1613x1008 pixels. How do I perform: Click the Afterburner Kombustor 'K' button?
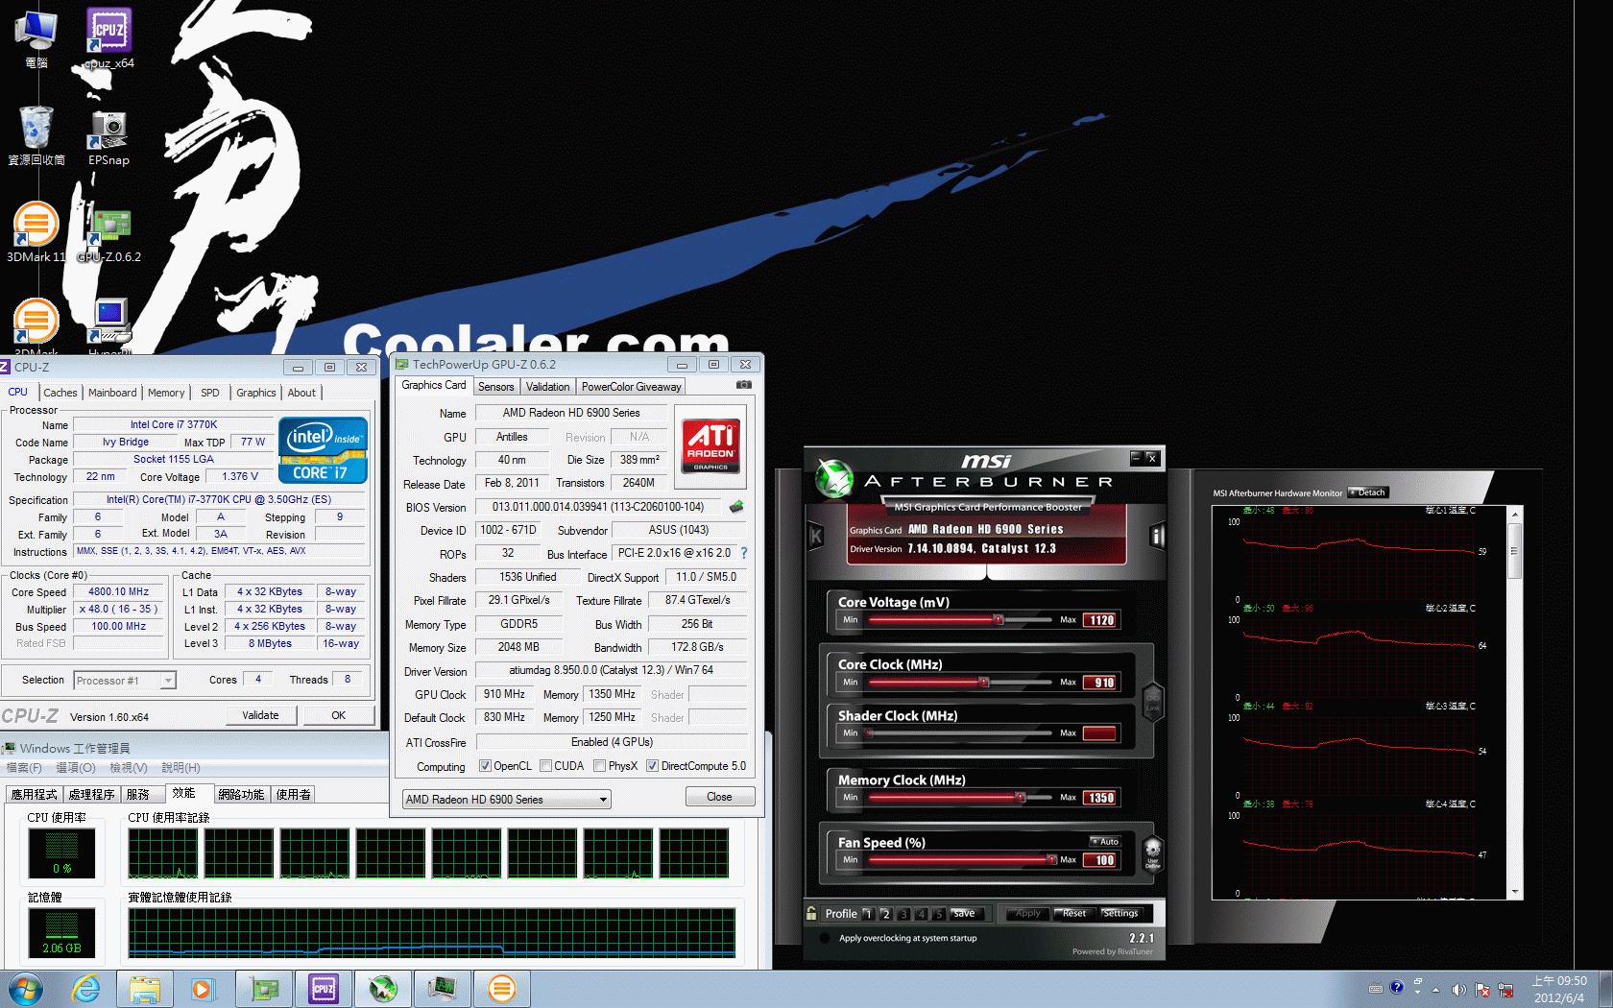click(815, 537)
